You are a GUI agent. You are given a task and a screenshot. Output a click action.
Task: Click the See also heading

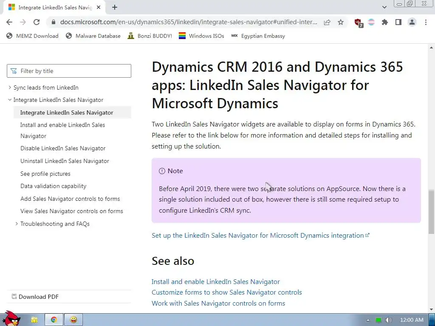pyautogui.click(x=173, y=261)
